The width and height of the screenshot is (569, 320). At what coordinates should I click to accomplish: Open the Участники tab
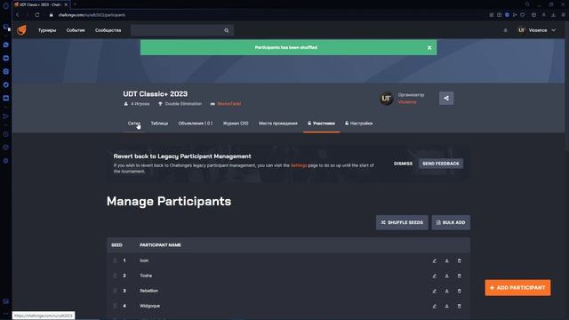[321, 124]
